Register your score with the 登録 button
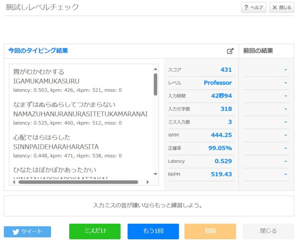 pyautogui.click(x=210, y=231)
